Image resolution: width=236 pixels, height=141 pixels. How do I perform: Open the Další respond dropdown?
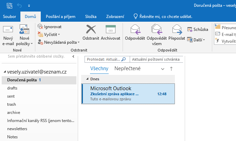coord(196,40)
